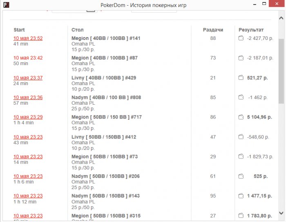The image size is (286, 222).
Task: Click the wallet icon next to -2 187,01 р.
Action: [241, 58]
